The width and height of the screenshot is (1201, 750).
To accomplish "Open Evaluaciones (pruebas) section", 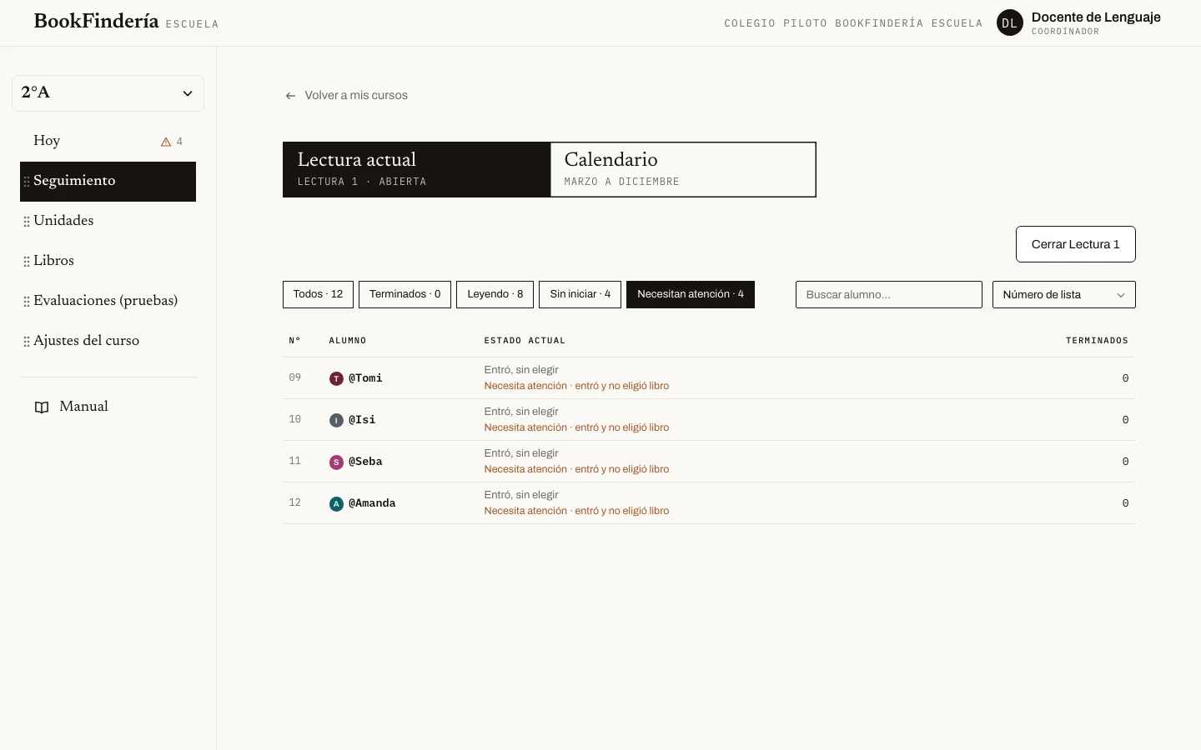I will [x=108, y=301].
